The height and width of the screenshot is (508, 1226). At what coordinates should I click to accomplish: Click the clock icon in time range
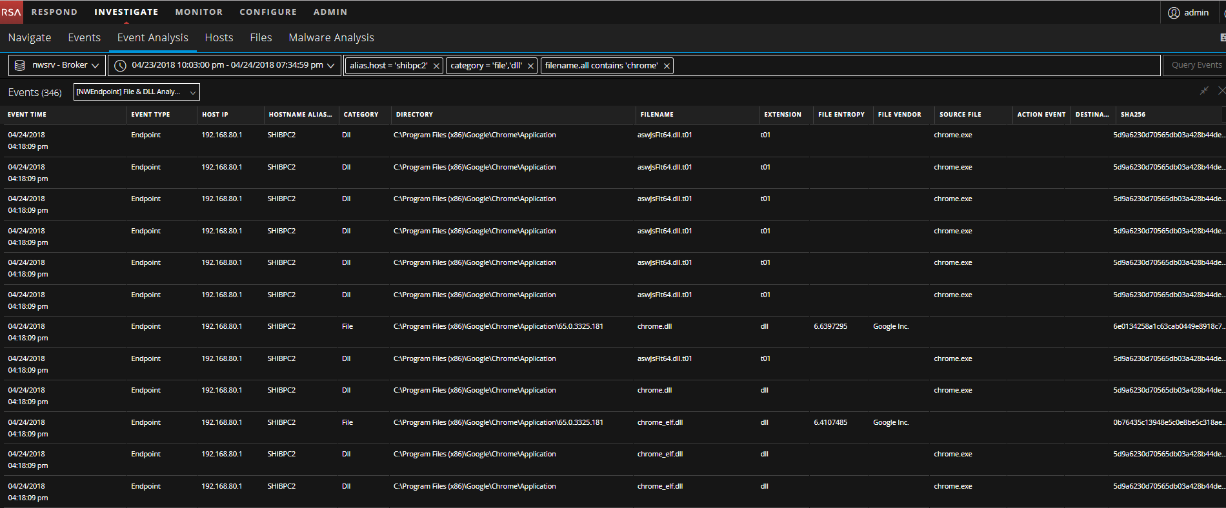tap(120, 65)
